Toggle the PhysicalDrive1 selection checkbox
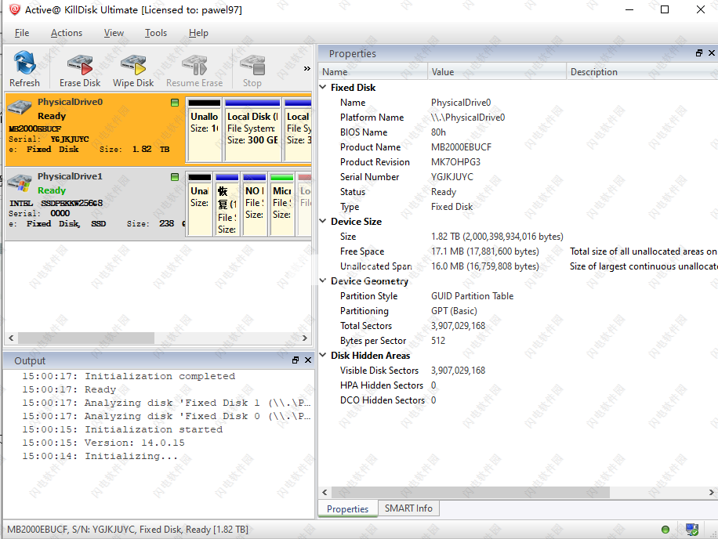 175,176
